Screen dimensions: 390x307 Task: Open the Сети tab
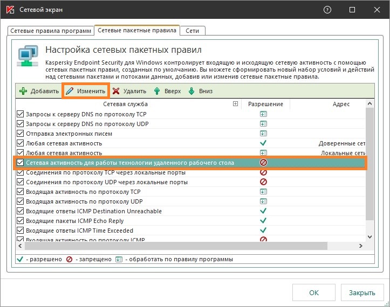(x=192, y=31)
